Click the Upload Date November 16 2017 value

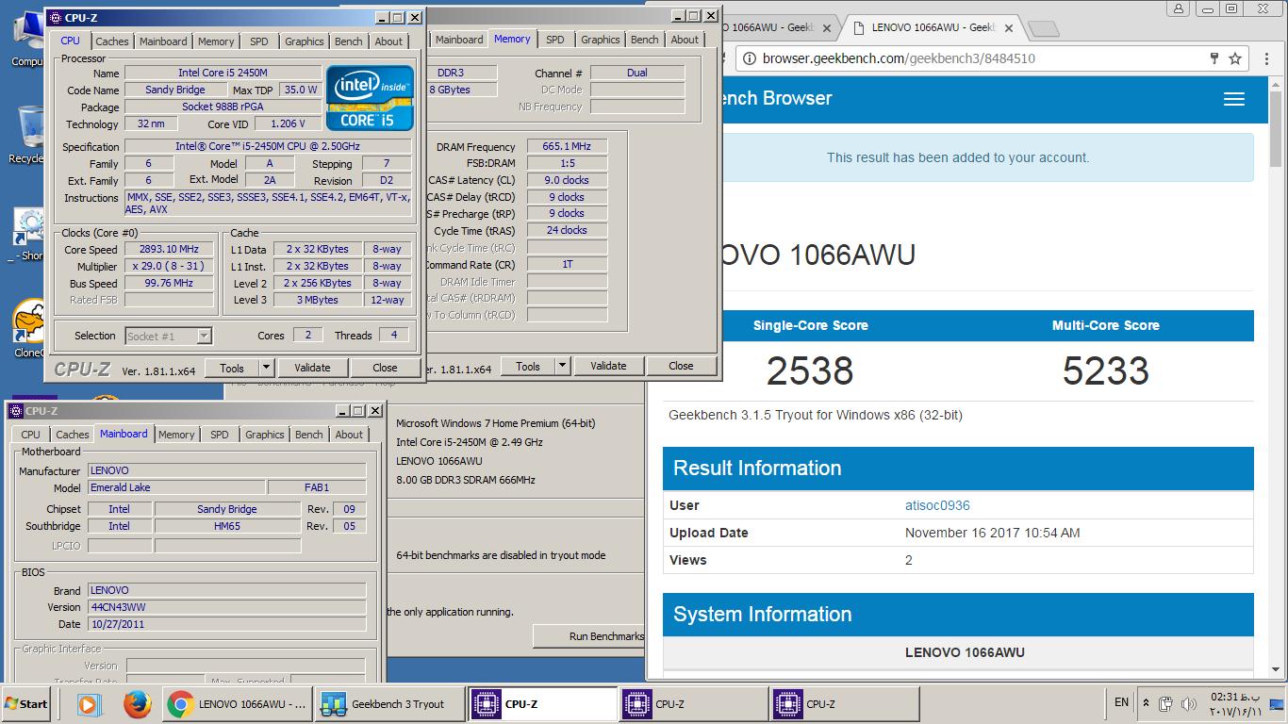coord(993,533)
